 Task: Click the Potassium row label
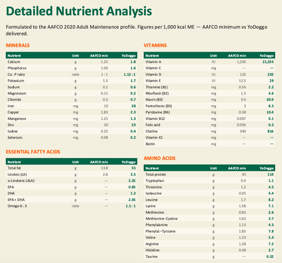tap(16, 81)
